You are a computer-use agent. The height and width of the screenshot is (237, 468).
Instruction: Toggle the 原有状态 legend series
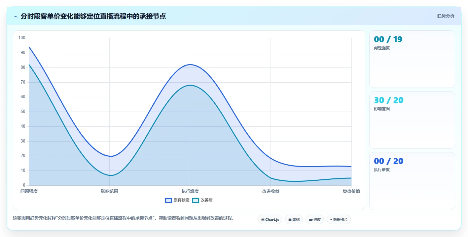[177, 200]
